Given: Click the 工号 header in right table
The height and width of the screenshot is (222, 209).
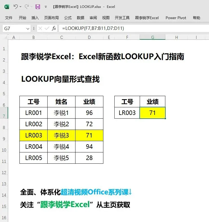Looking at the screenshot, I should pos(127,101).
